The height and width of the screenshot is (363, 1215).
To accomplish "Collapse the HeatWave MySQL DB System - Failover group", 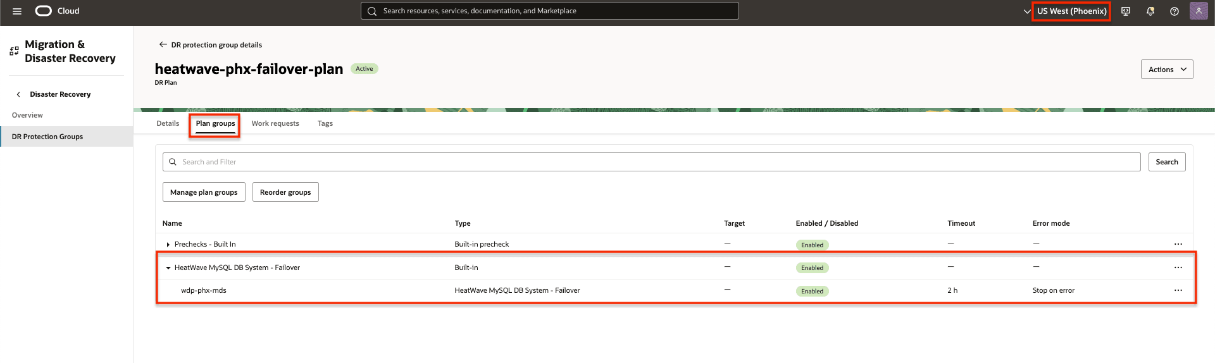I will 168,268.
